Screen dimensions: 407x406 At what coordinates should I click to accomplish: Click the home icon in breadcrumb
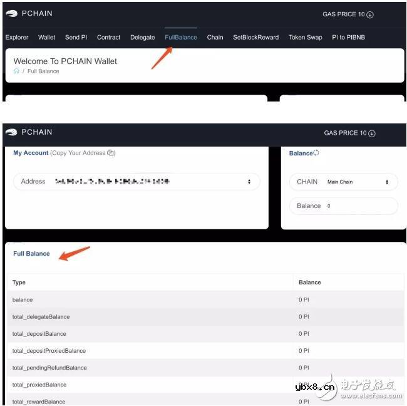[x=17, y=71]
